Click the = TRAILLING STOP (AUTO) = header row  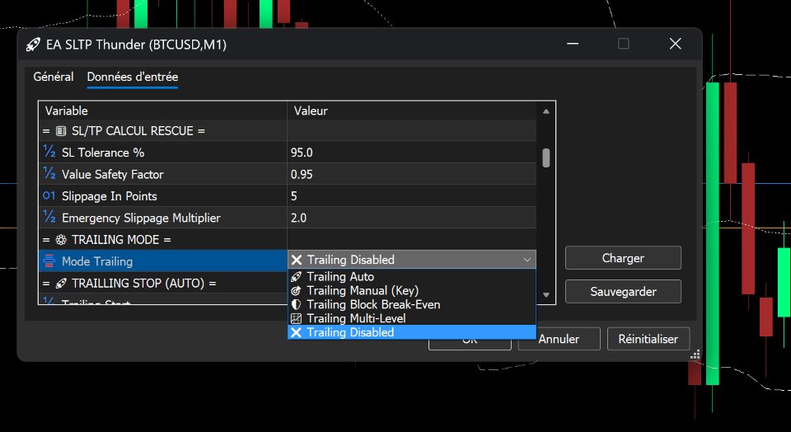163,283
